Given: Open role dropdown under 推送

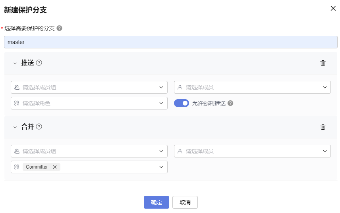Looking at the screenshot, I should tap(89, 103).
